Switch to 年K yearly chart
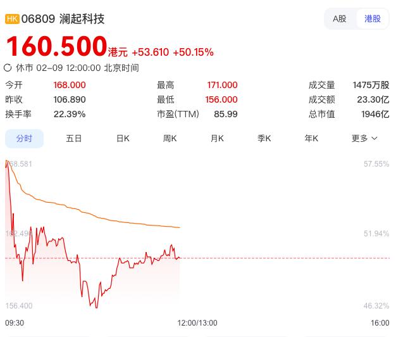The height and width of the screenshot is (337, 396). (x=311, y=138)
